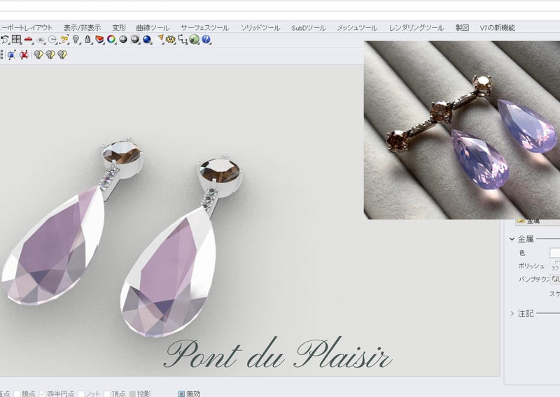Viewport: 560px width, 397px height.
Task: Toggle the 投影 checkbox
Action: pos(132,394)
